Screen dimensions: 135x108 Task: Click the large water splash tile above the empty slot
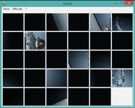tap(122, 78)
